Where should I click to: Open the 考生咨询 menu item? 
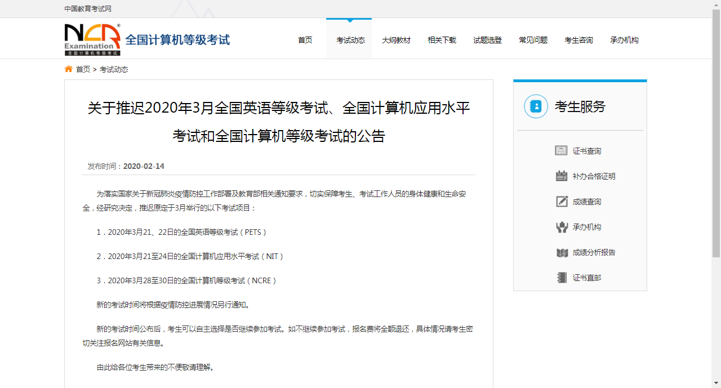[578, 40]
